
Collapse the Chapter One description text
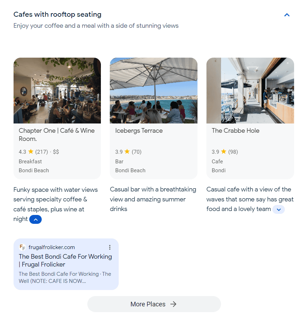[35, 220]
